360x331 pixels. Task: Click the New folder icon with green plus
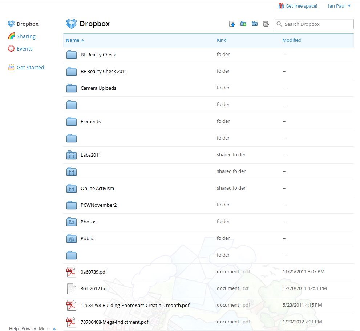tap(243, 24)
